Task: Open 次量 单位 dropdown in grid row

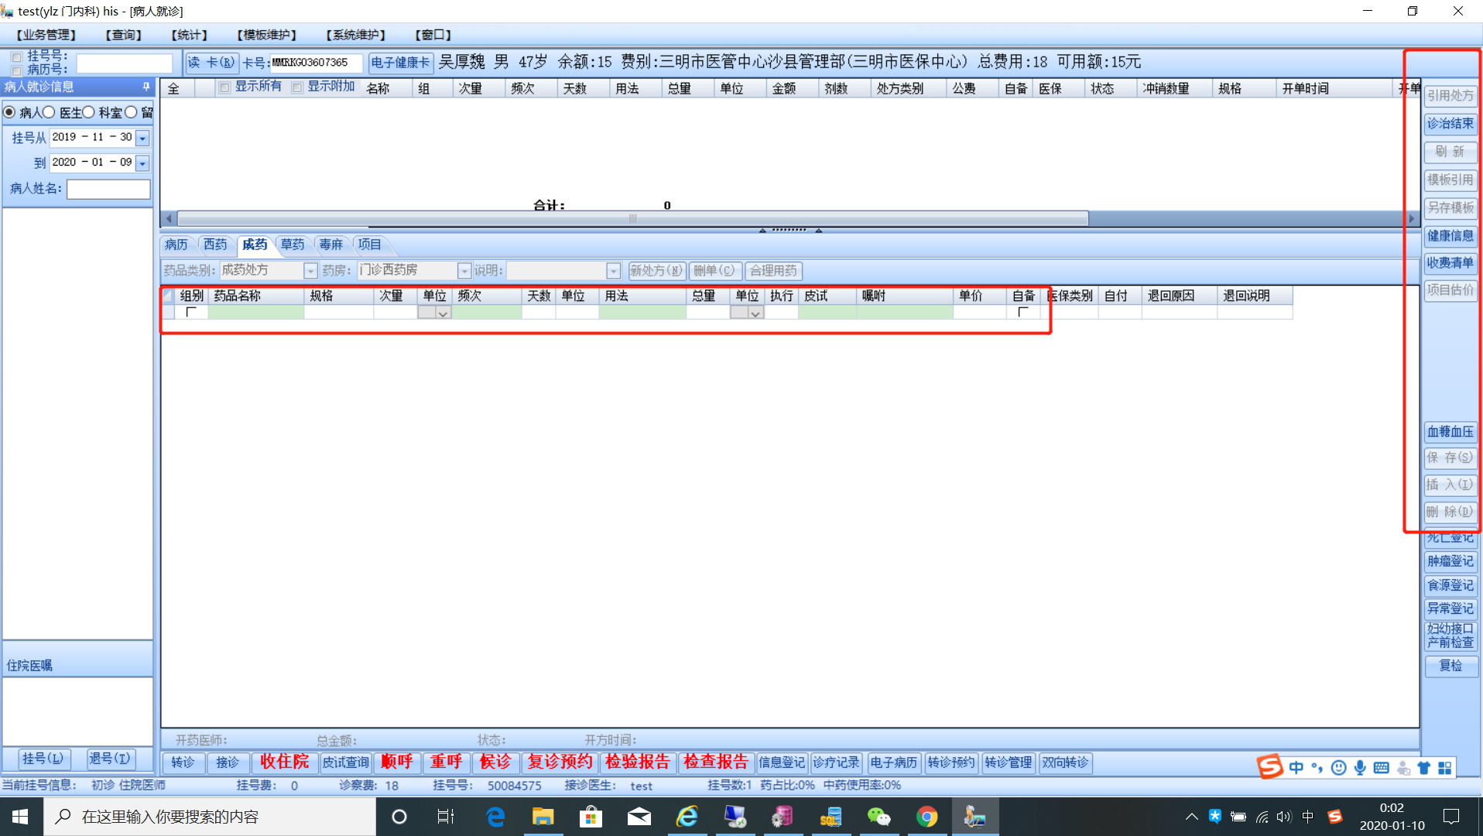Action: (443, 313)
